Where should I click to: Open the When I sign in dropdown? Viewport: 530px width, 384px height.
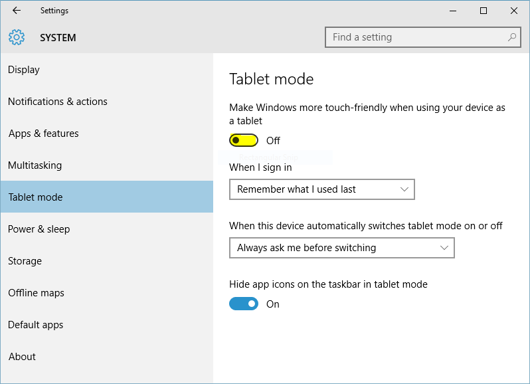click(321, 189)
